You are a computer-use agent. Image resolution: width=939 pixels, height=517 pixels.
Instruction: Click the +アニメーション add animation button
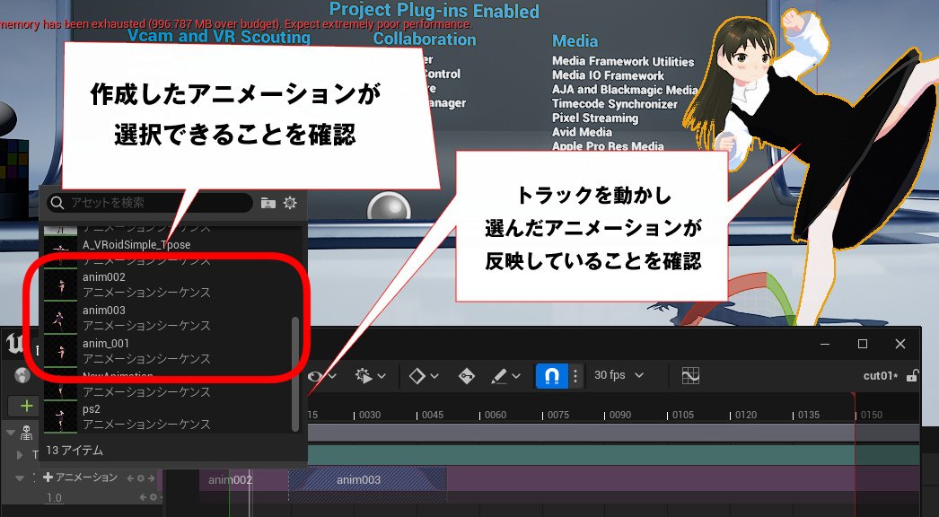[80, 478]
